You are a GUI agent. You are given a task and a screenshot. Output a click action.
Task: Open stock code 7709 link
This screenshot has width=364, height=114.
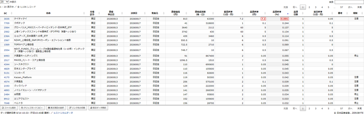[x=7, y=23]
